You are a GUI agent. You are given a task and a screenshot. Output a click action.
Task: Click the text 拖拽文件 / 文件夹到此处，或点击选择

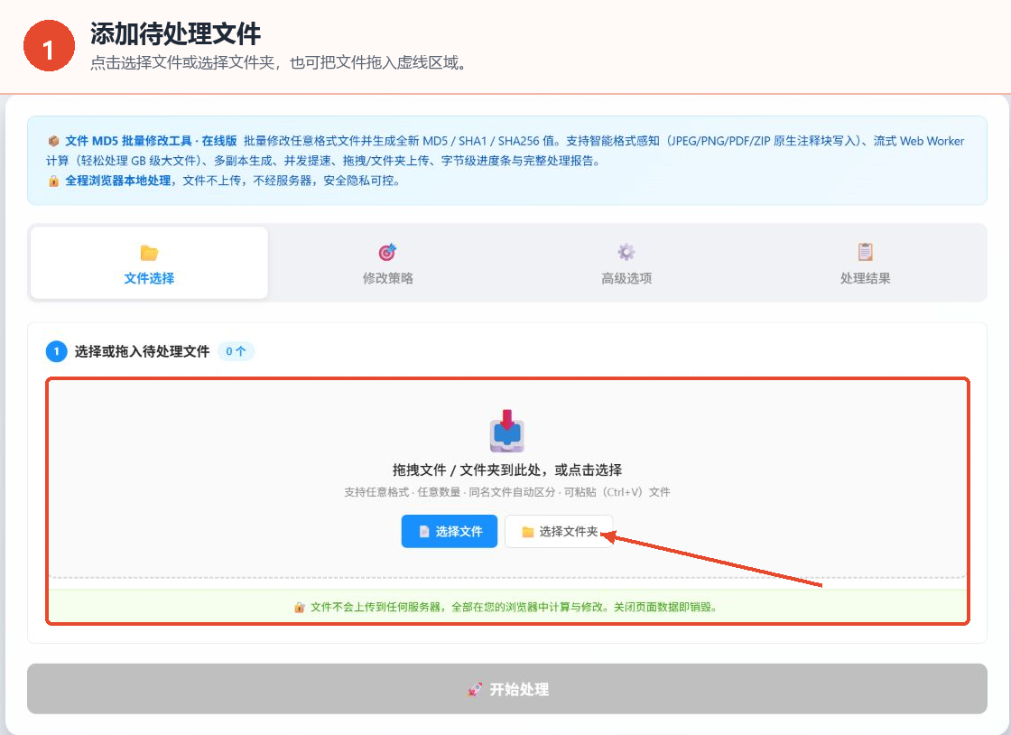click(506, 470)
